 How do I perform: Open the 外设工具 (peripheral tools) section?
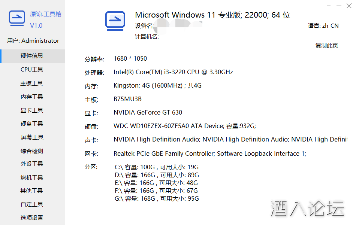31,164
